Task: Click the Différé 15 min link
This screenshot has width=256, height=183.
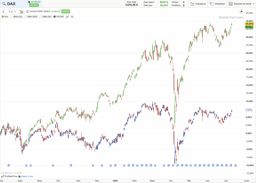Action: (x=27, y=176)
